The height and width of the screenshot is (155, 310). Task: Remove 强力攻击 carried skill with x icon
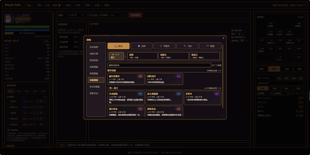coord(45,124)
